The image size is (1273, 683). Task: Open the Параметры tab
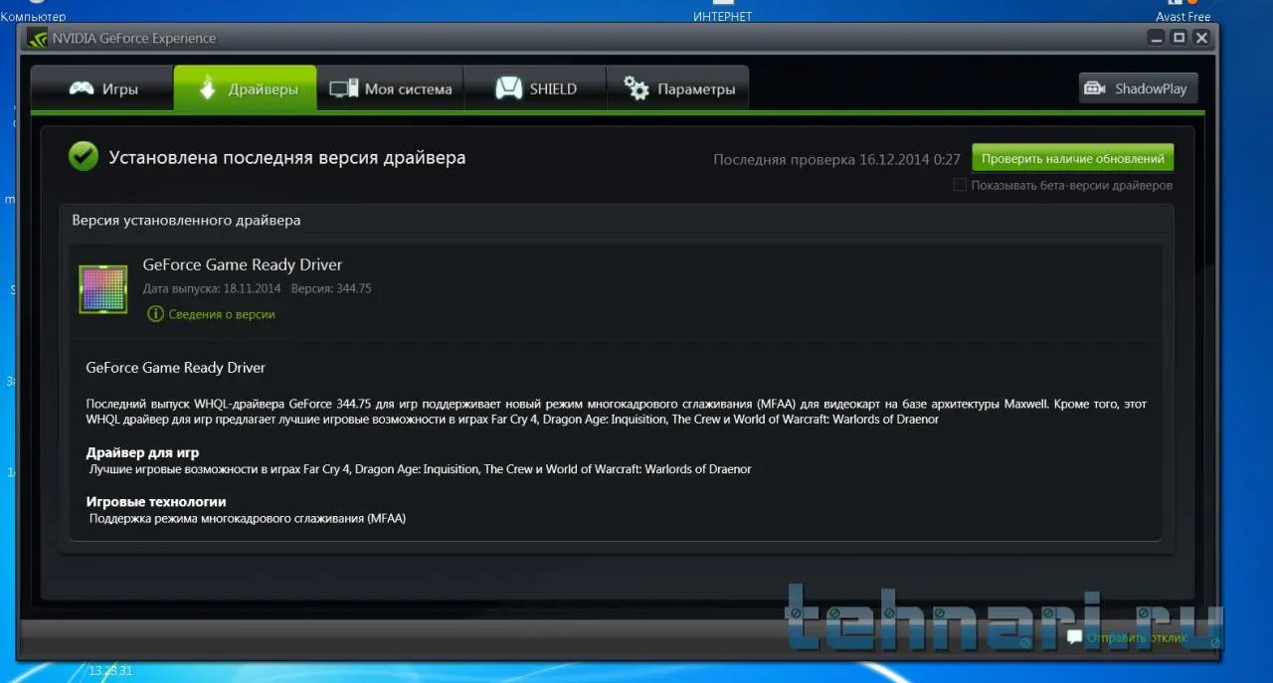678,88
